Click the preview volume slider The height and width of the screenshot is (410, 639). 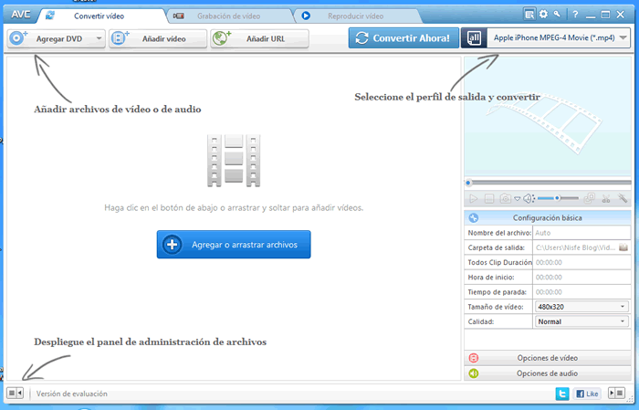click(x=557, y=198)
